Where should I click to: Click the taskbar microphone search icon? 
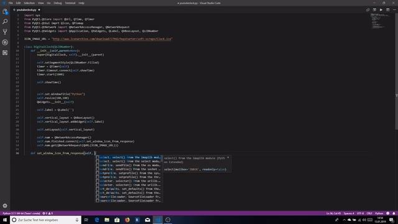tap(77, 220)
